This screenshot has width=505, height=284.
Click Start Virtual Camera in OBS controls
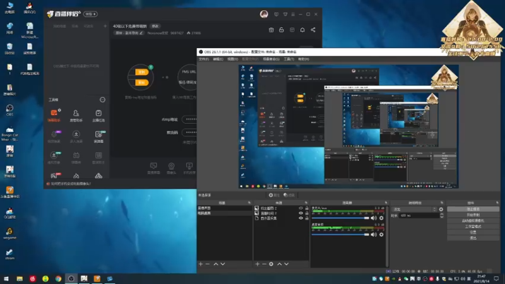click(473, 221)
